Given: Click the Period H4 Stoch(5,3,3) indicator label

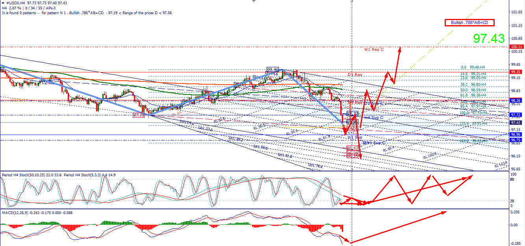Looking at the screenshot, I should (90, 175).
